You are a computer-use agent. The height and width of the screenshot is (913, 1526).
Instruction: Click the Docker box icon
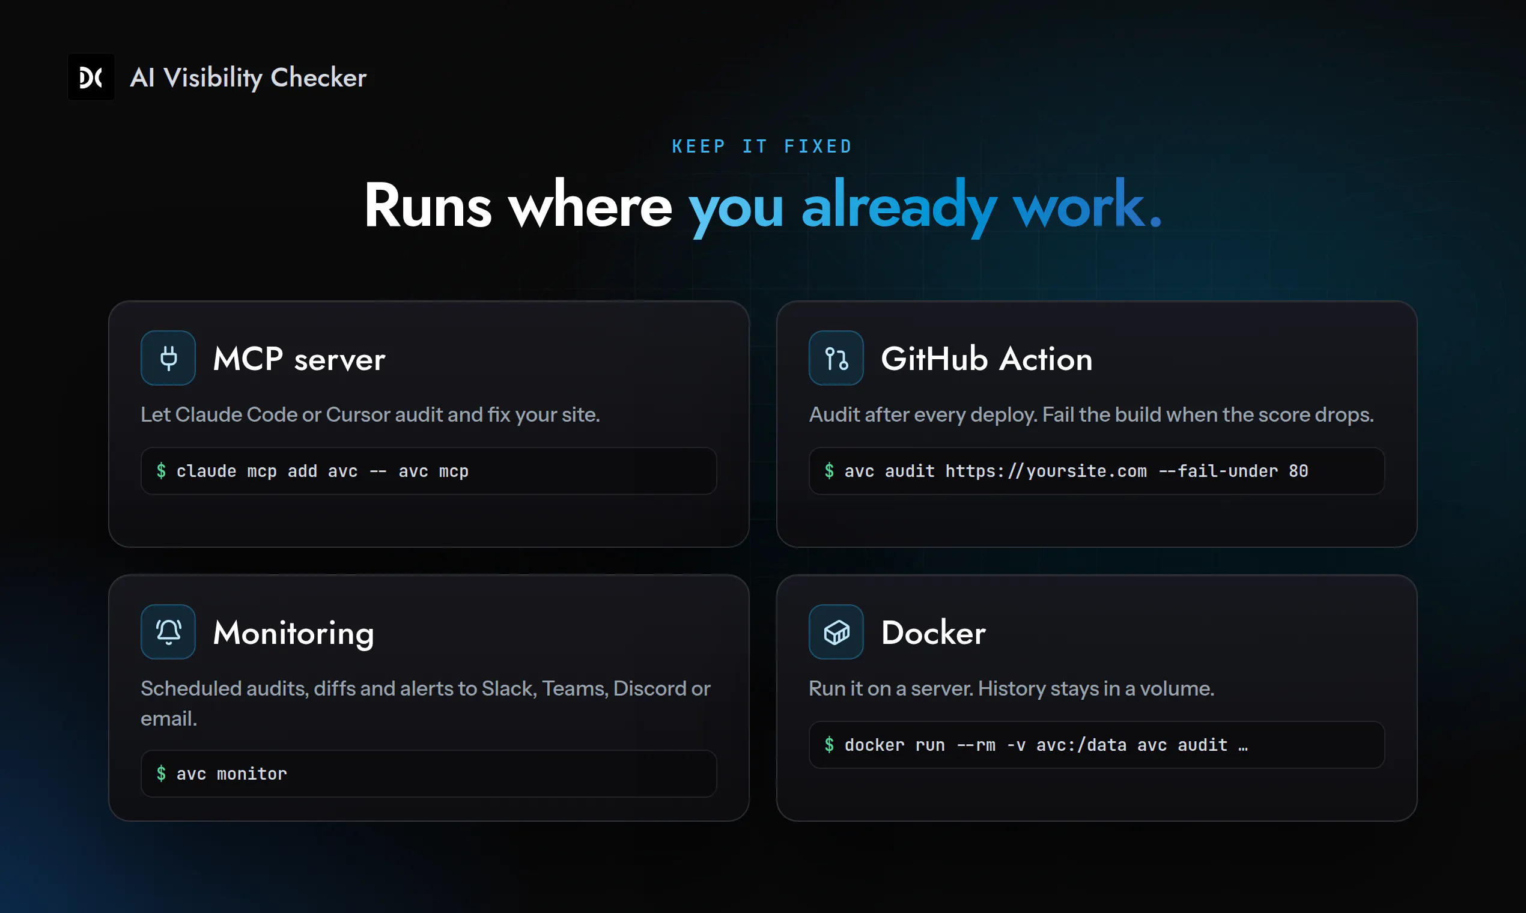click(836, 632)
